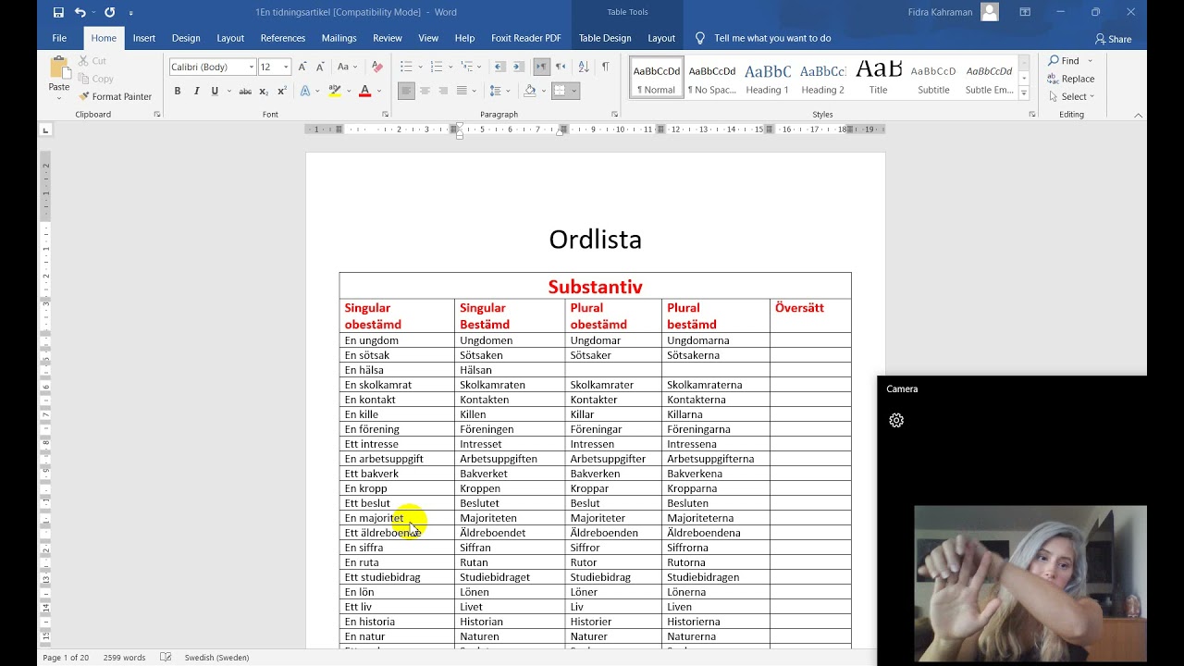This screenshot has height=666, width=1184.
Task: Redo or repeat the last action
Action: pyautogui.click(x=110, y=12)
